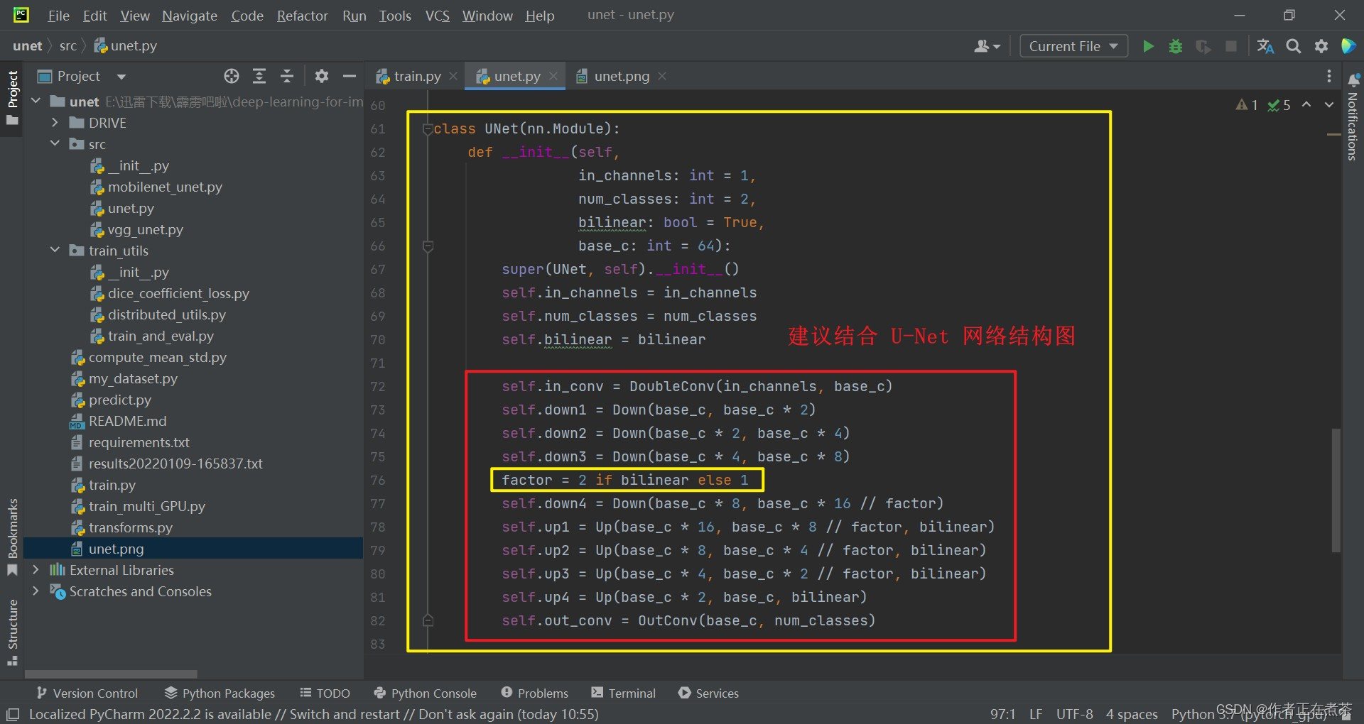Open the user account icon dropdown
The width and height of the screenshot is (1364, 724).
987,46
